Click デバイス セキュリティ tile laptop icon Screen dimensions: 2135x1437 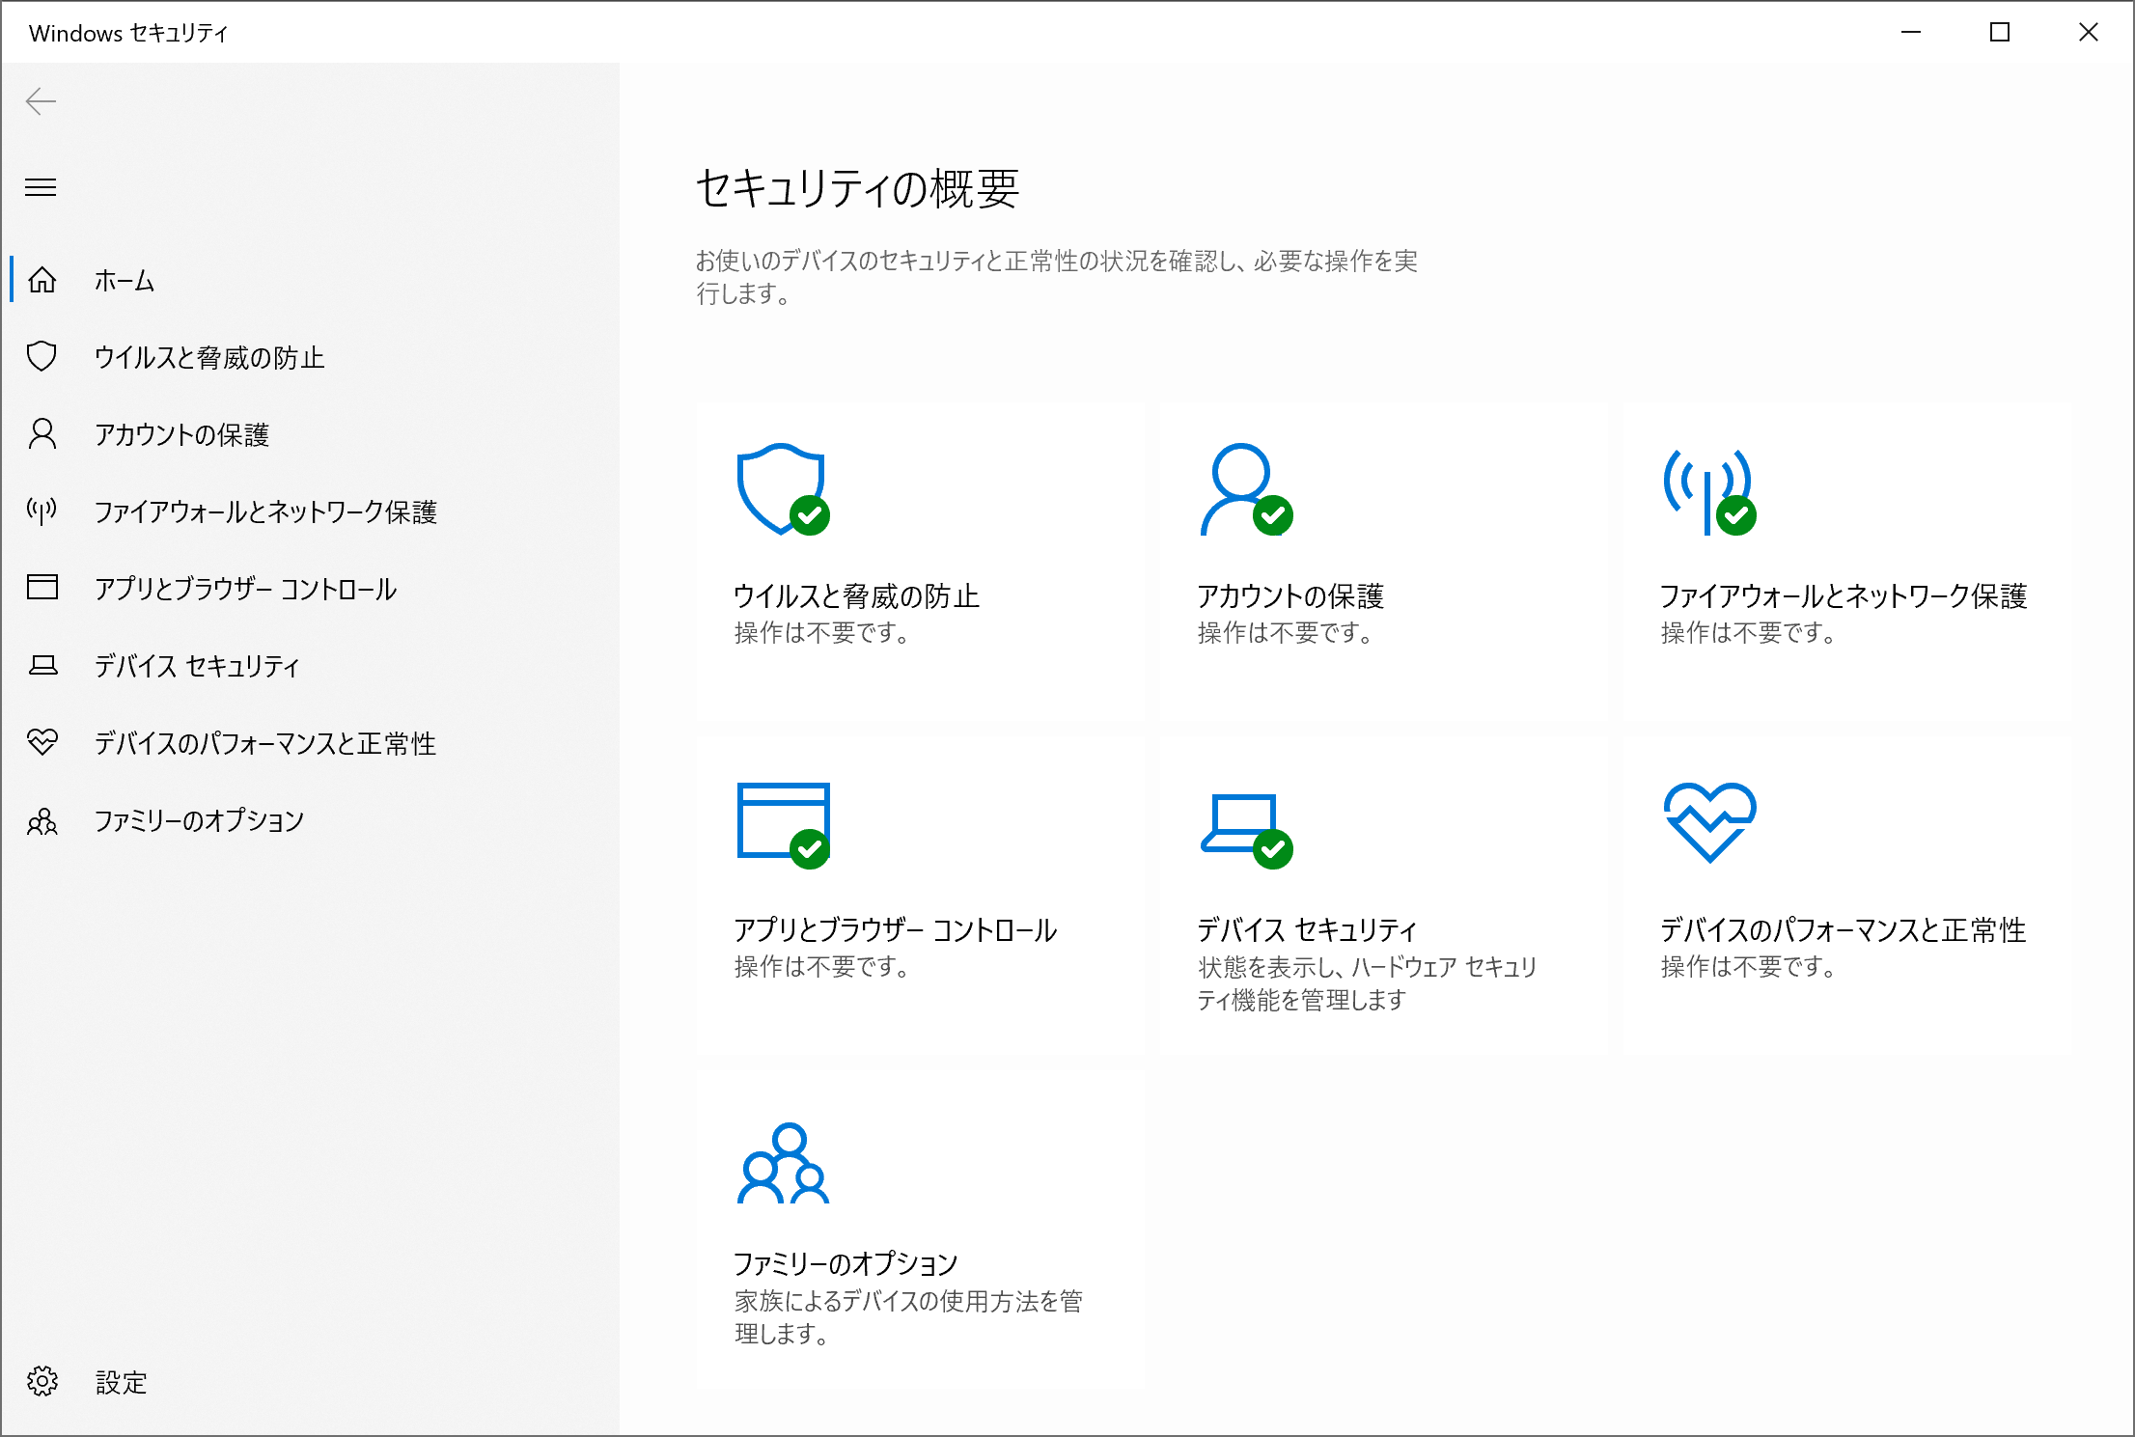1244,824
